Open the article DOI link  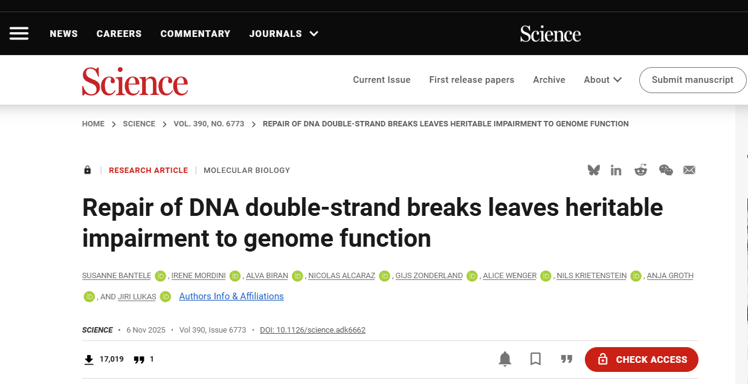pyautogui.click(x=312, y=330)
